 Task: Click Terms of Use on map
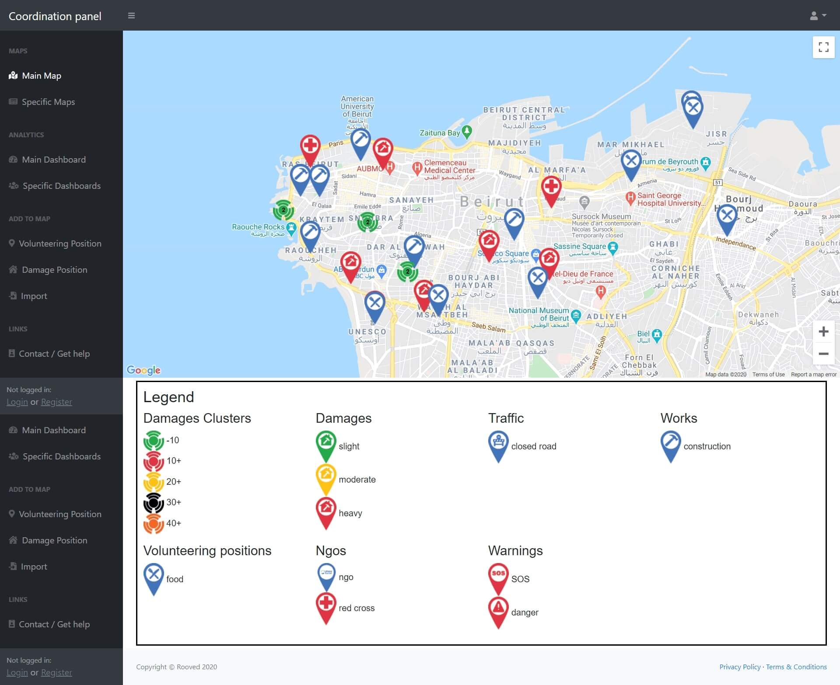click(x=768, y=374)
